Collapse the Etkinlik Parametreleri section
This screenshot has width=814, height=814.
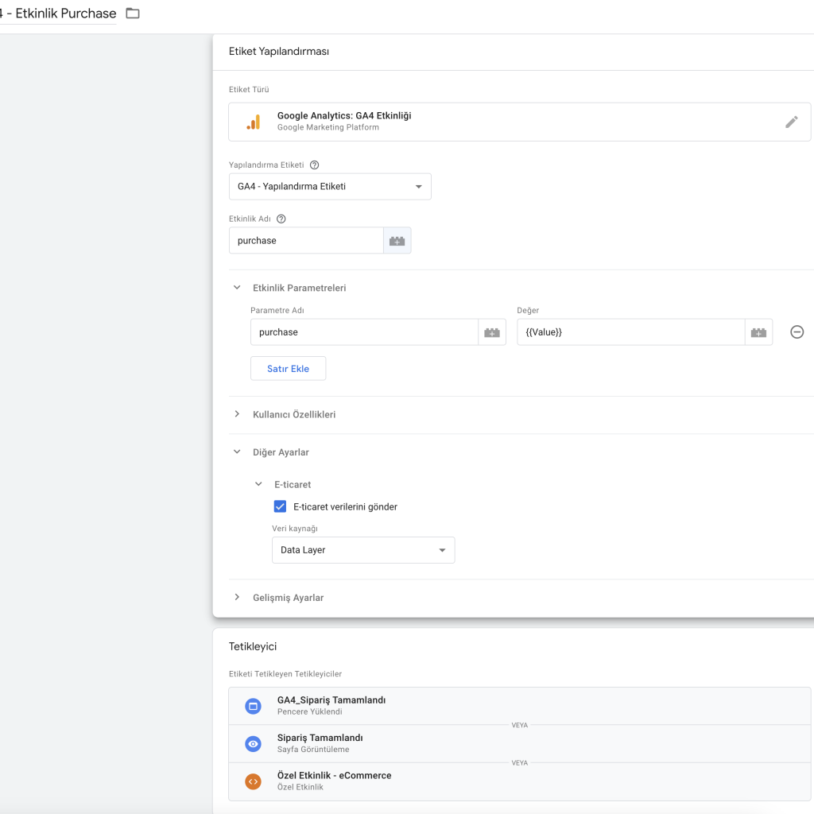pyautogui.click(x=237, y=288)
